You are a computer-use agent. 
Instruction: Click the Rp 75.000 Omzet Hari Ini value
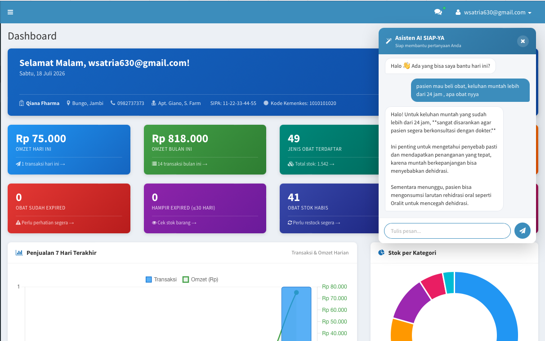(41, 139)
